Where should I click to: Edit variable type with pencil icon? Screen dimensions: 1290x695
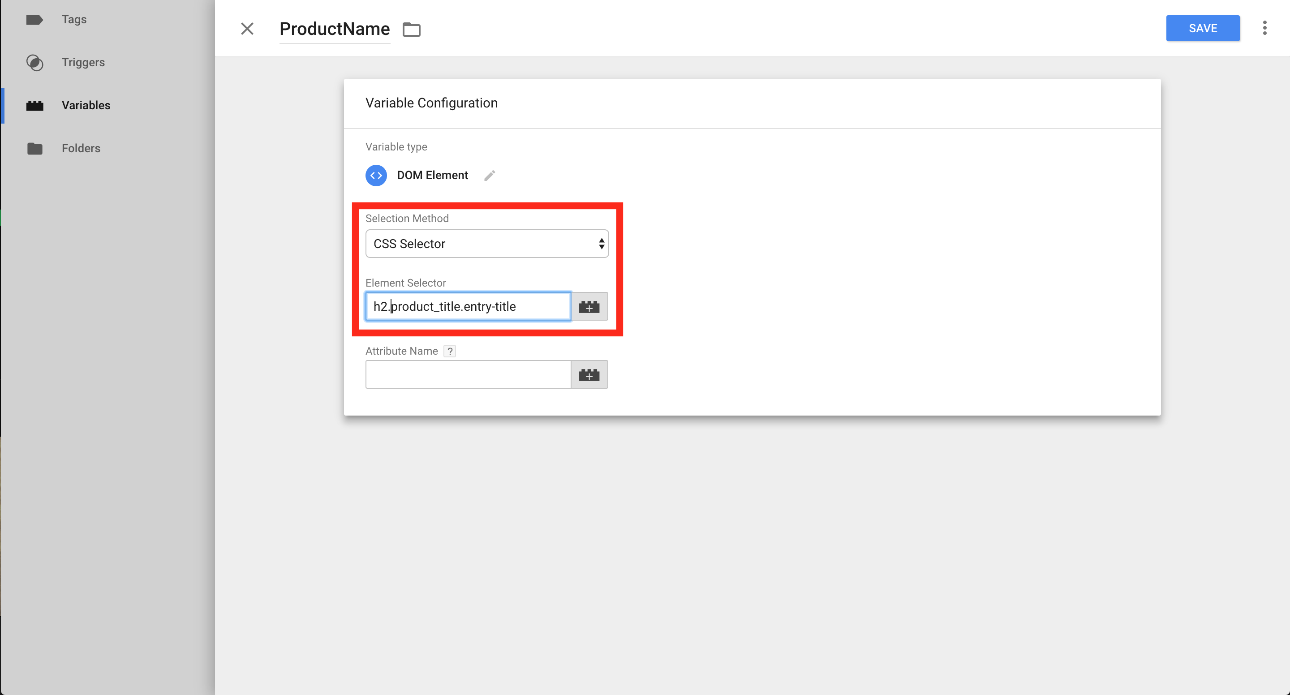[490, 176]
